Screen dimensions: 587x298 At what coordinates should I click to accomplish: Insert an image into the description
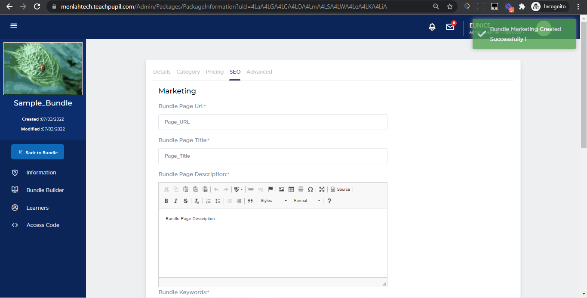click(281, 189)
